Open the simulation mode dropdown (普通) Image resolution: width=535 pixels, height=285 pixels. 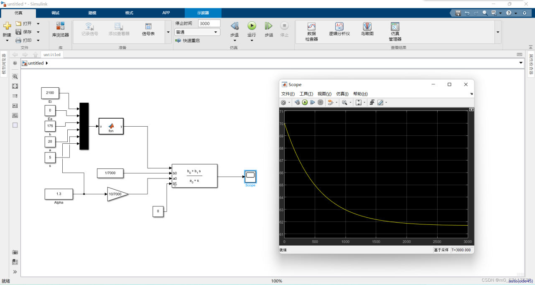197,32
